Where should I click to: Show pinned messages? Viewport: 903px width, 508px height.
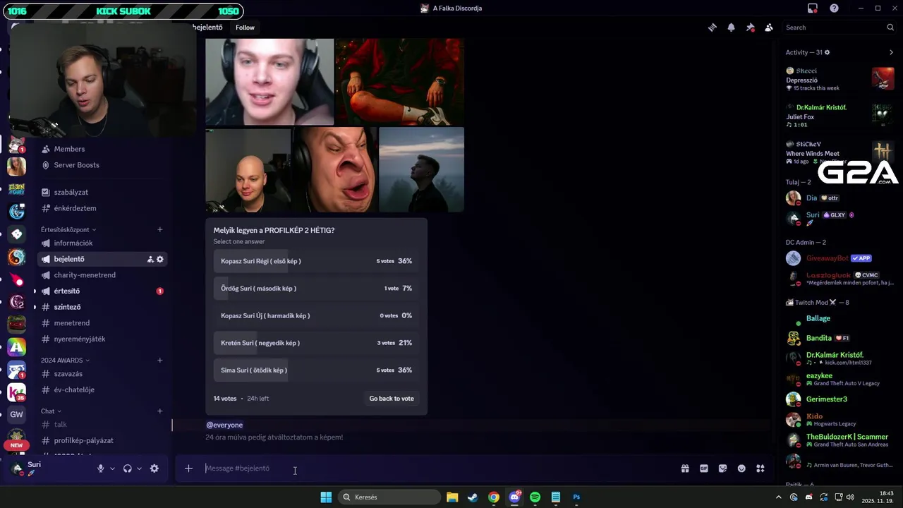tap(750, 28)
